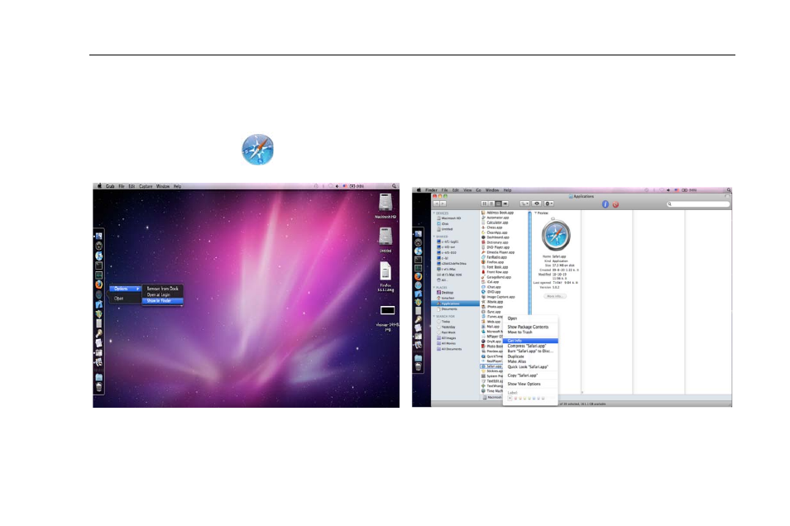790x526 pixels.
Task: Apply the gray label color in the context menu
Action: click(x=543, y=399)
